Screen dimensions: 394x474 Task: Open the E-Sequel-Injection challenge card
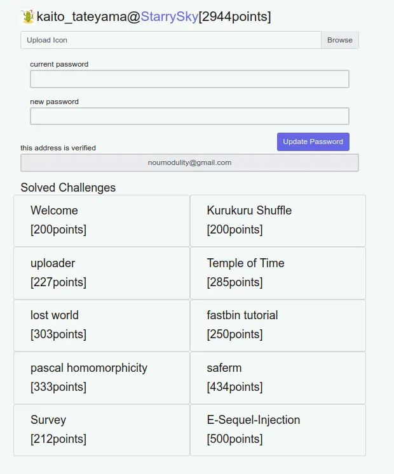tap(278, 430)
